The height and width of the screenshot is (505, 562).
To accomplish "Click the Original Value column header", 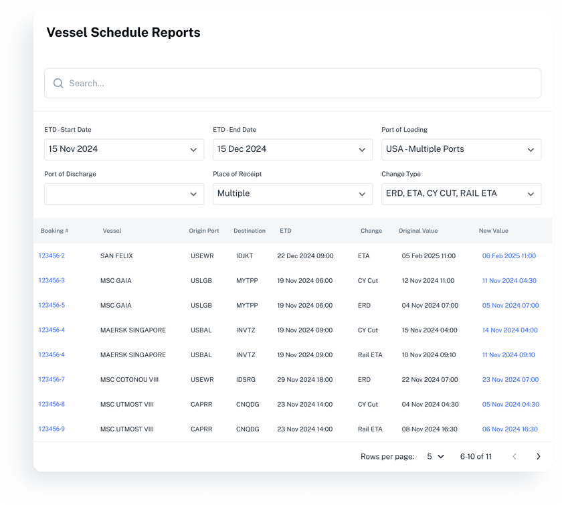I will tap(418, 231).
